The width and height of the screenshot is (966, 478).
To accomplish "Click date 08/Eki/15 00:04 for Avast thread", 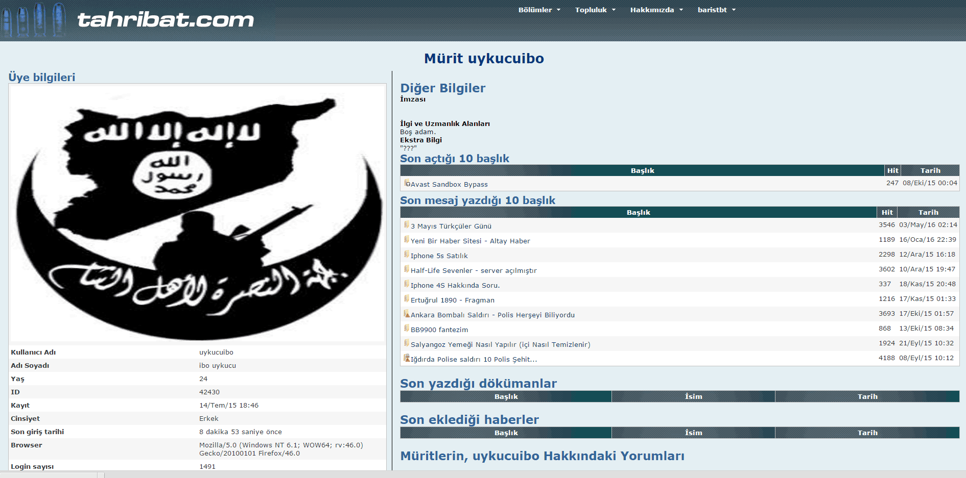I will [x=930, y=183].
